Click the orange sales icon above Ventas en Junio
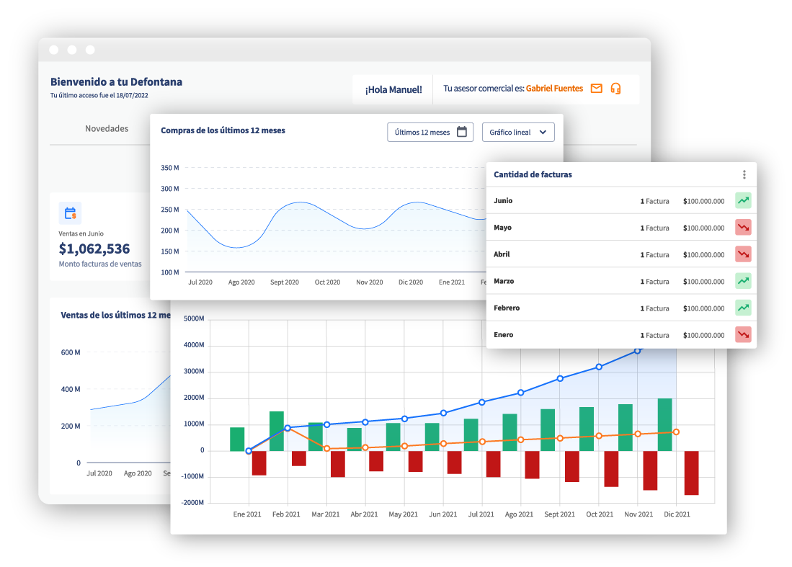This screenshot has height=567, width=792. click(71, 213)
